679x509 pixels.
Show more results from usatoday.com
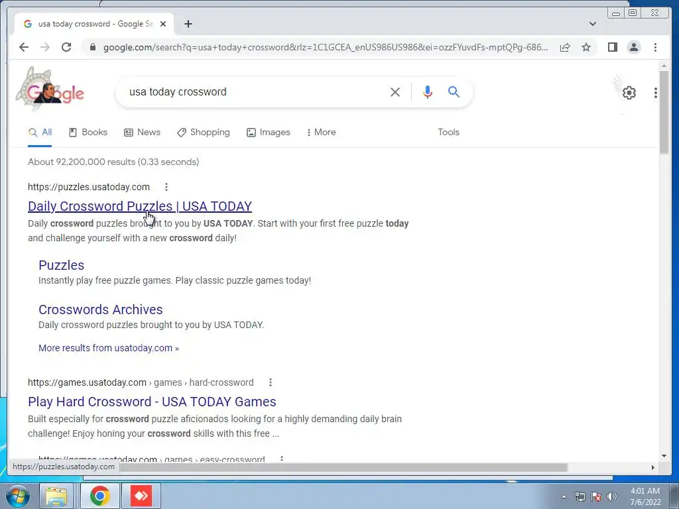[109, 348]
